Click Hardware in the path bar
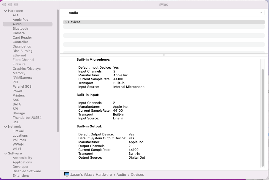 point(104,175)
